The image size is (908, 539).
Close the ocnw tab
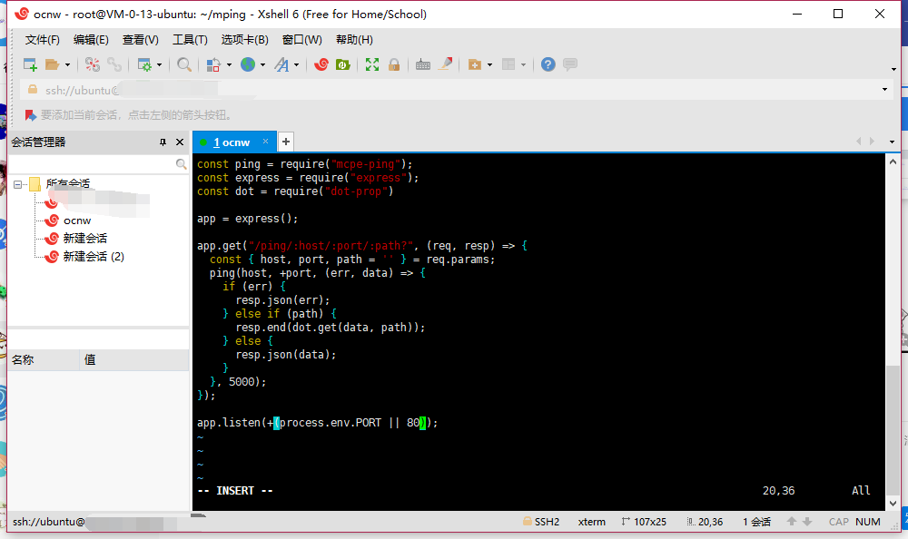click(265, 142)
